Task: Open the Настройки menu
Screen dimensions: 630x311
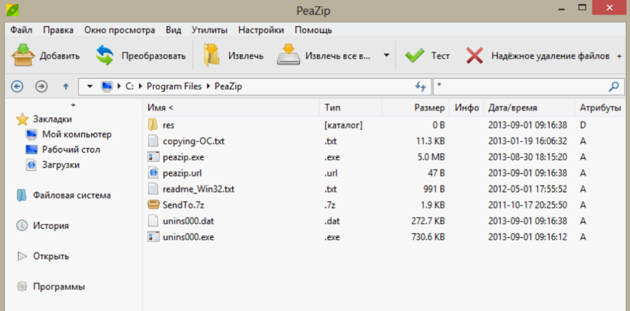Action: [261, 30]
